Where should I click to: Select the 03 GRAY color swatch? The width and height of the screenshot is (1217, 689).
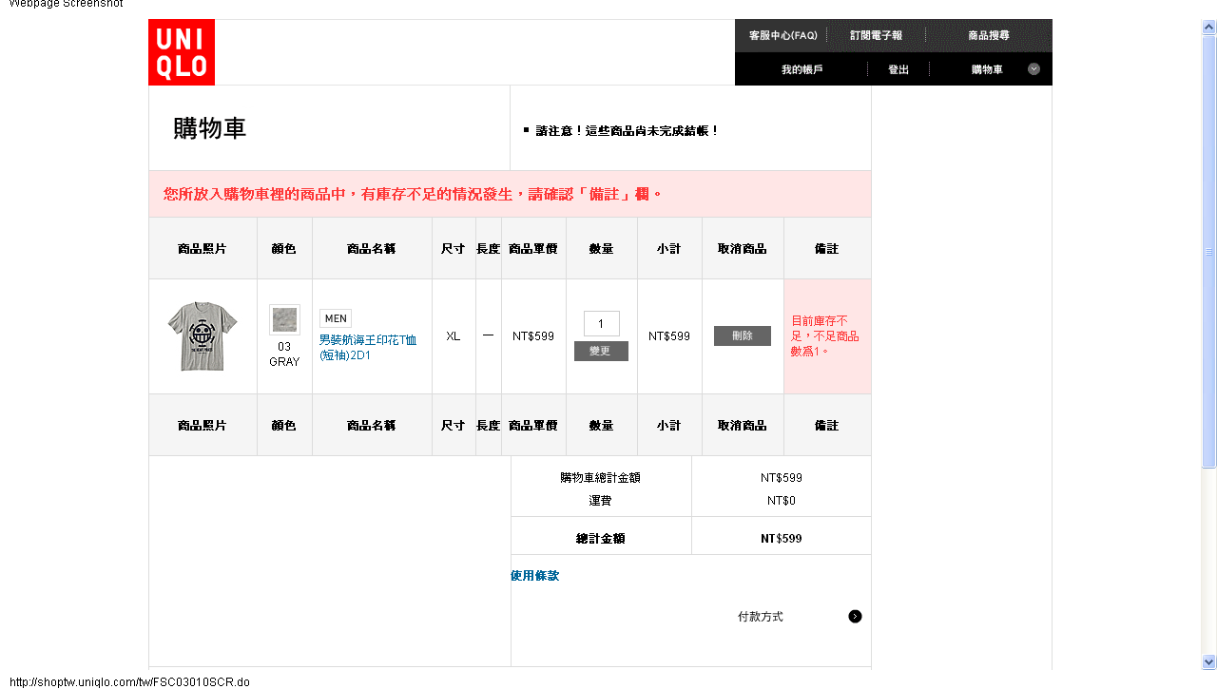pos(284,320)
